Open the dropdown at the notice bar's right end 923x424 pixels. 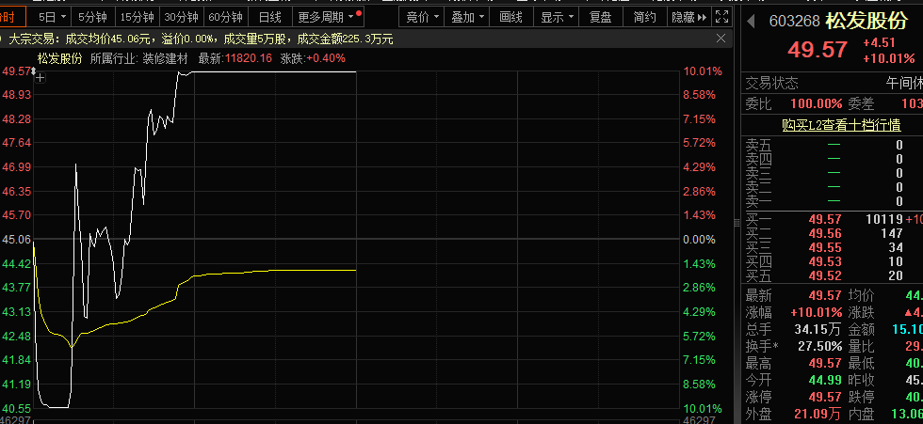click(721, 39)
